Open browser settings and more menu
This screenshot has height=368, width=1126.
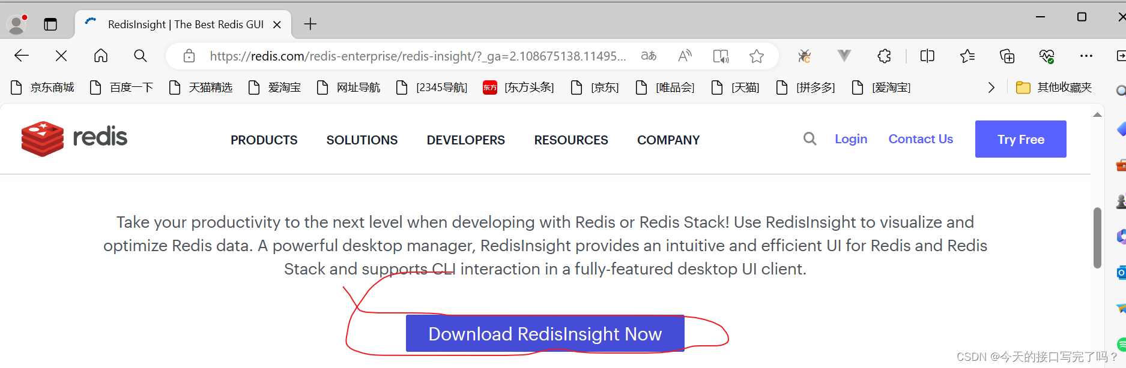[x=1086, y=56]
